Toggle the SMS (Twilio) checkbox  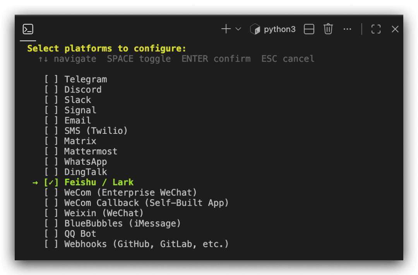[51, 131]
